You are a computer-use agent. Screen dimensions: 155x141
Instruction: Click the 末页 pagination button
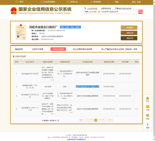[110, 120]
